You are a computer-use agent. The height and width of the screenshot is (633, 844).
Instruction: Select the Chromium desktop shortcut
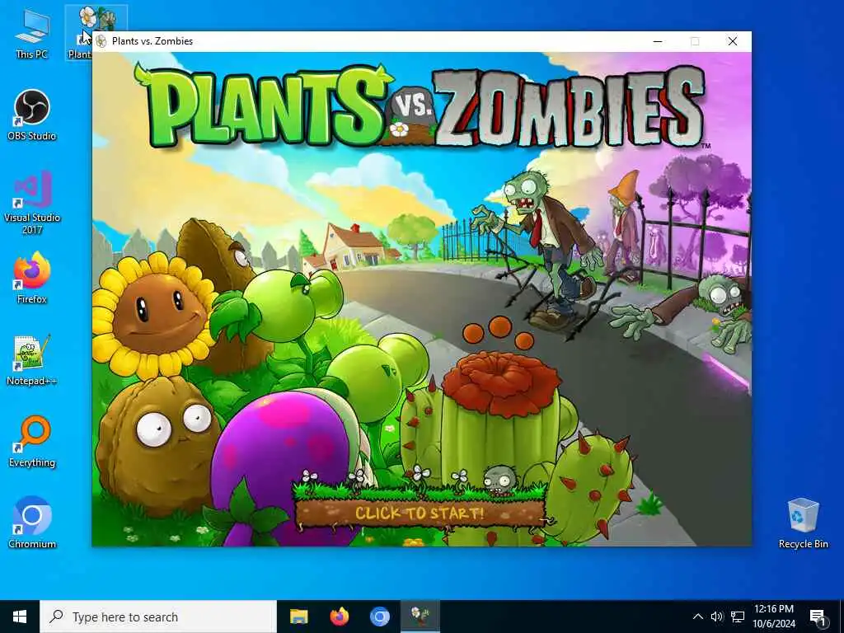click(32, 523)
